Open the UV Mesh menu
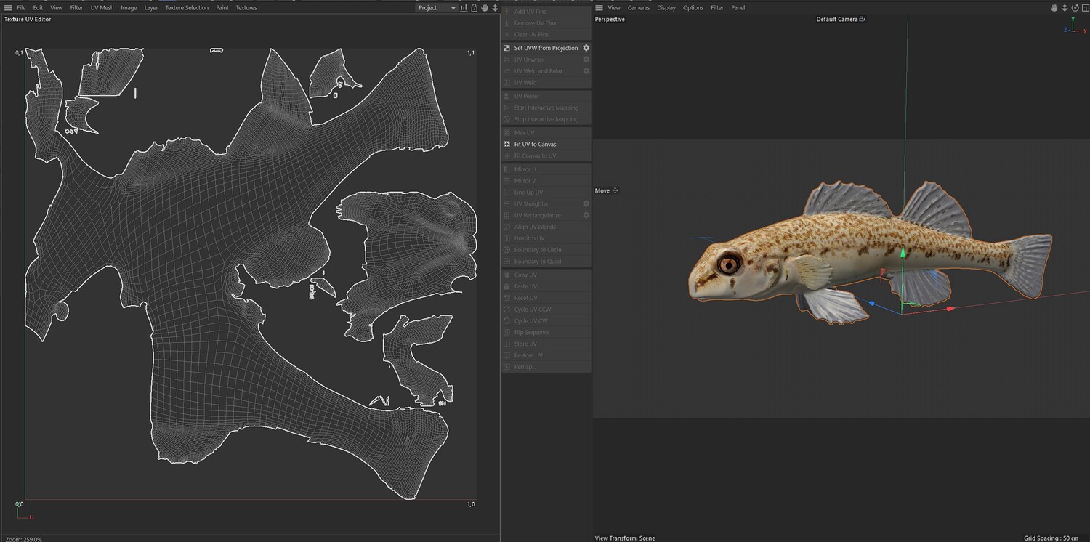 [x=102, y=7]
